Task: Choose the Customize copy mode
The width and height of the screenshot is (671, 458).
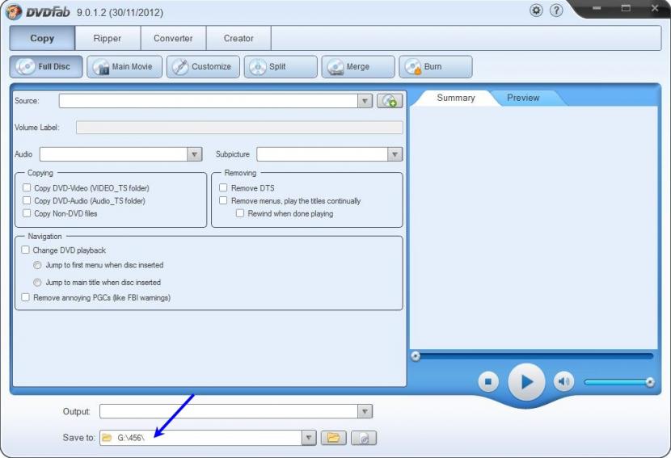Action: [203, 67]
